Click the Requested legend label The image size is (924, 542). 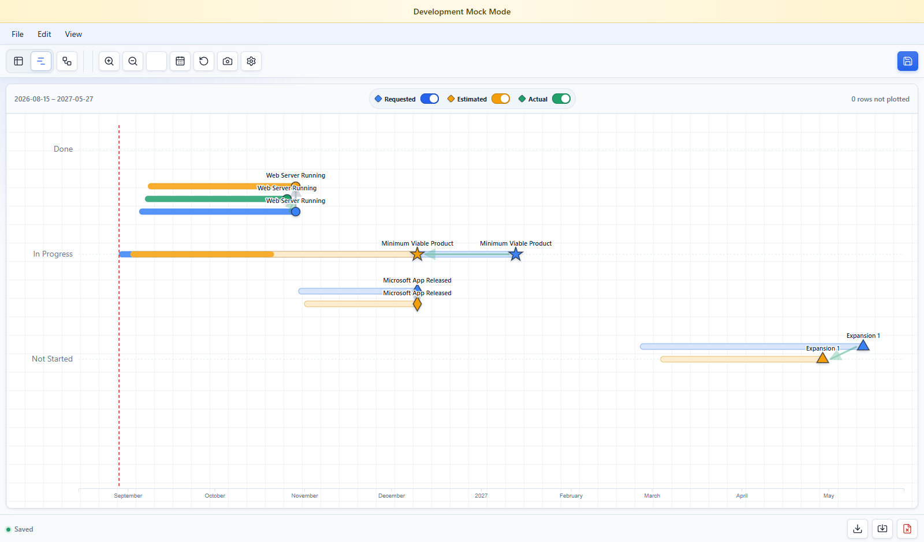400,99
